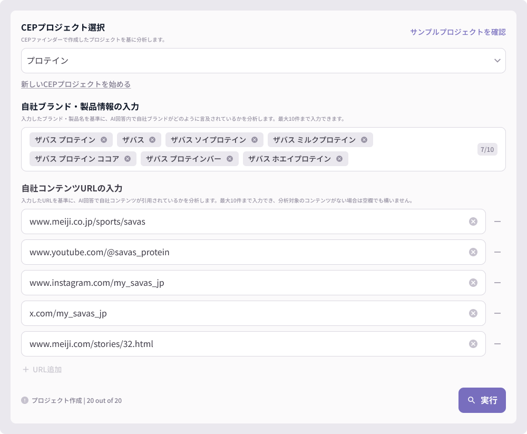
Task: Delete the instagram.com row with minus icon
Action: click(497, 283)
